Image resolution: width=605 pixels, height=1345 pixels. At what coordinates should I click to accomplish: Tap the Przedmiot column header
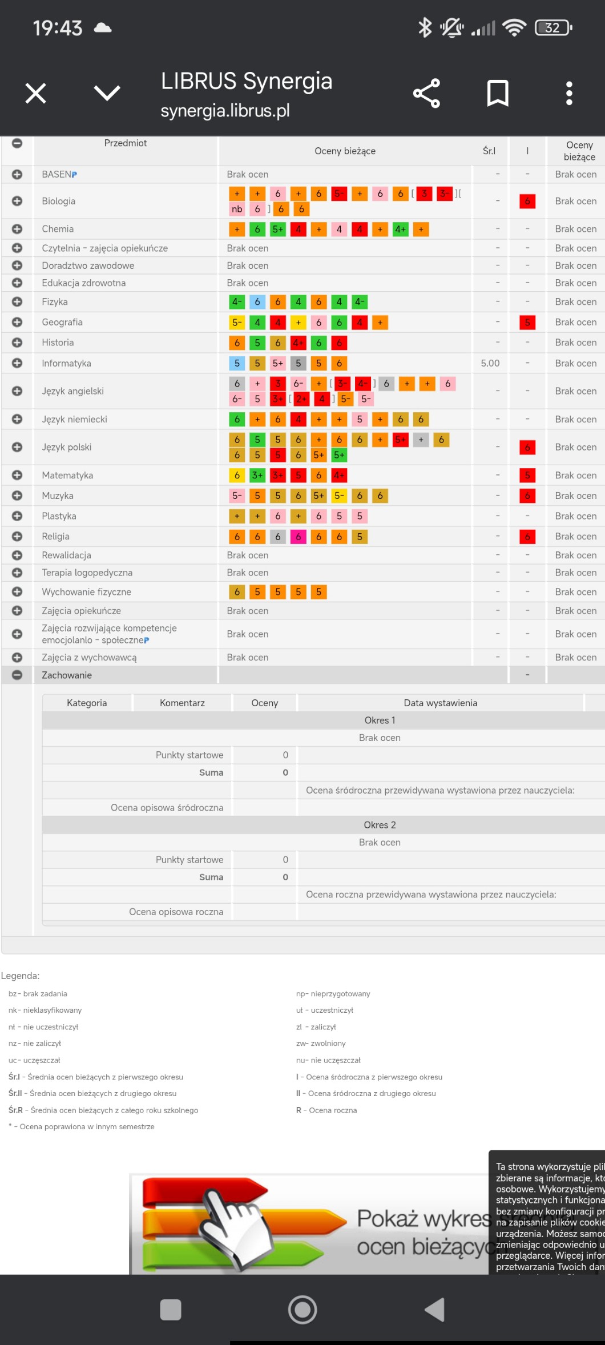pyautogui.click(x=126, y=143)
